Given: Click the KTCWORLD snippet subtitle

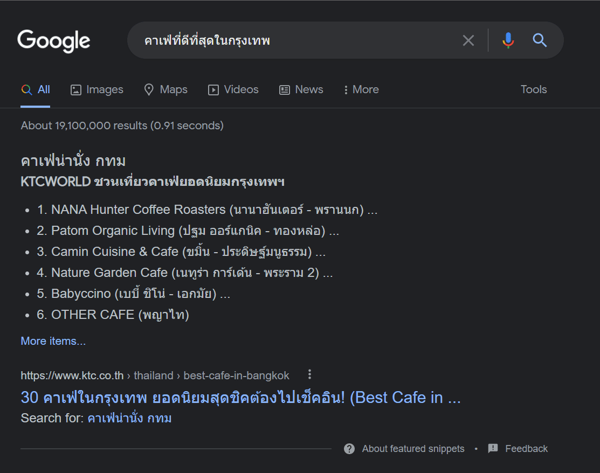Looking at the screenshot, I should click(x=153, y=182).
